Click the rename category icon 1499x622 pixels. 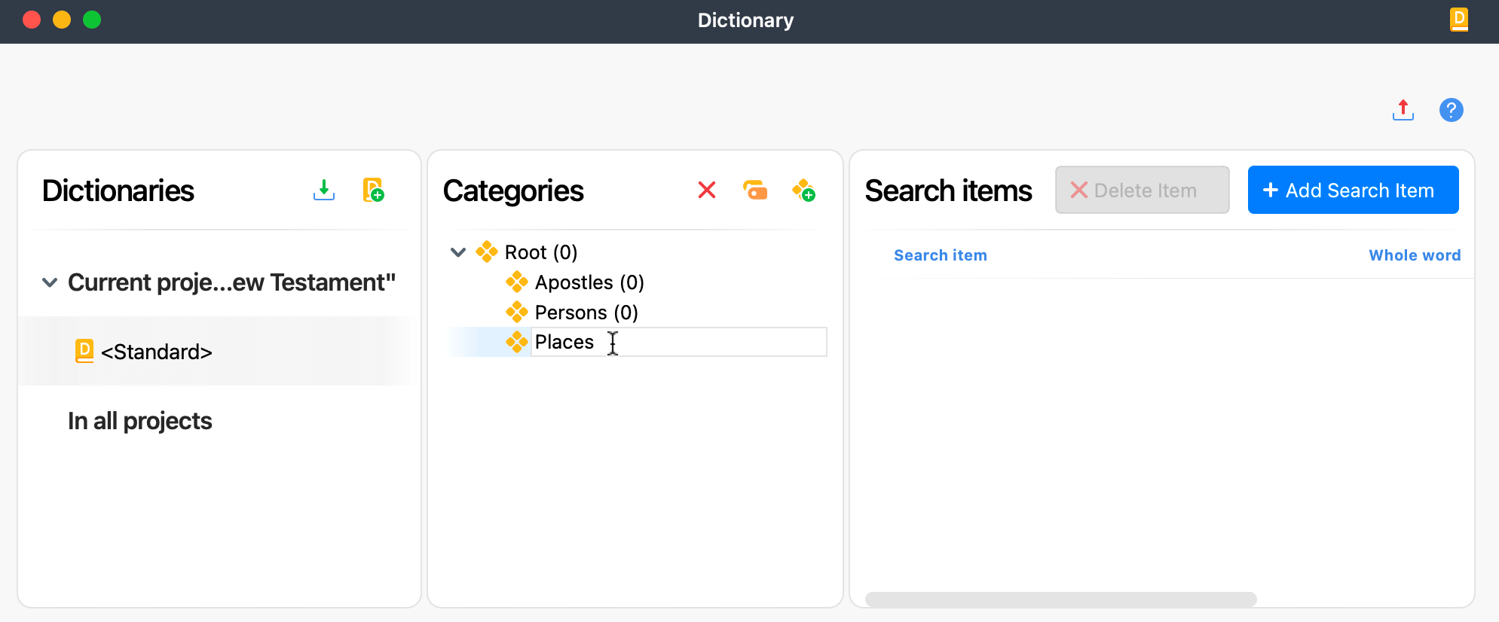(755, 190)
